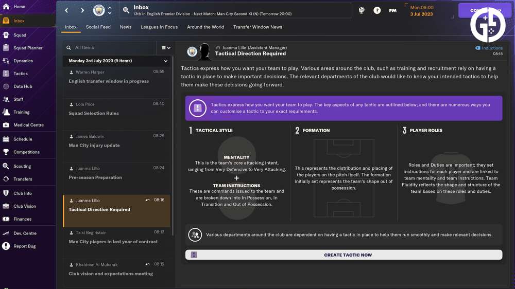Switch to News tab
This screenshot has height=289, width=515.
pos(126,27)
